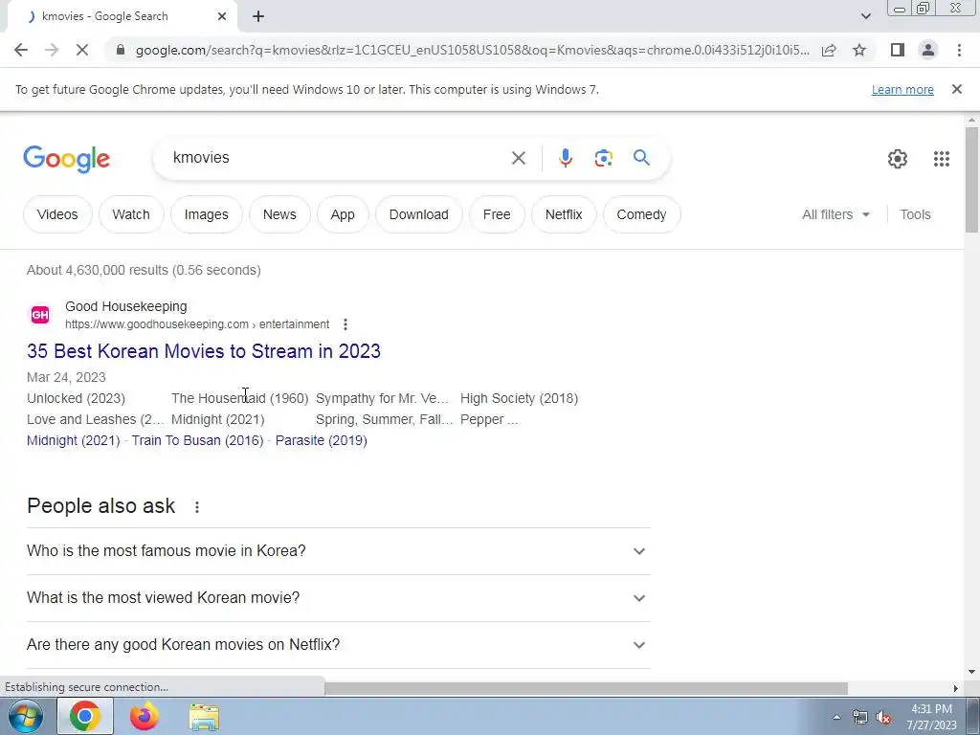
Task: Select the Download filter chip
Action: click(419, 214)
